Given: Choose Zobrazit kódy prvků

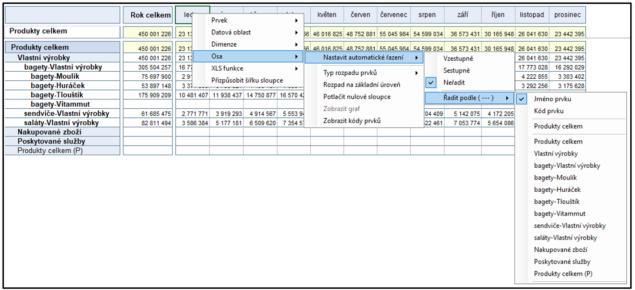Looking at the screenshot, I should (364, 121).
